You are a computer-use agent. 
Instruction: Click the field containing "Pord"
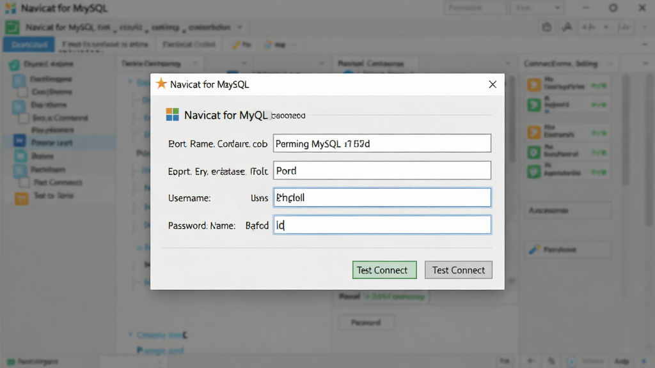382,170
